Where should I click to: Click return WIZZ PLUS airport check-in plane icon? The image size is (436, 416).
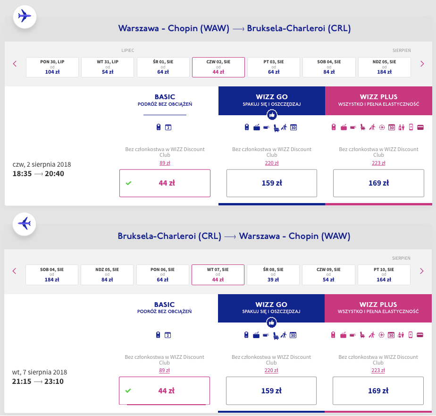(381, 335)
